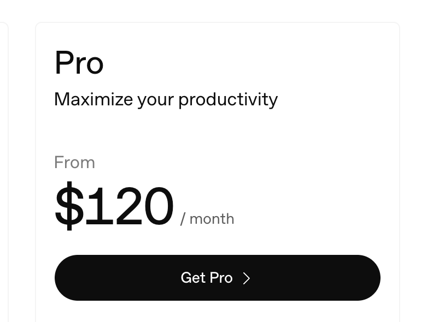Select the word Maximize in the tagline
The height and width of the screenshot is (322, 433).
coord(93,99)
